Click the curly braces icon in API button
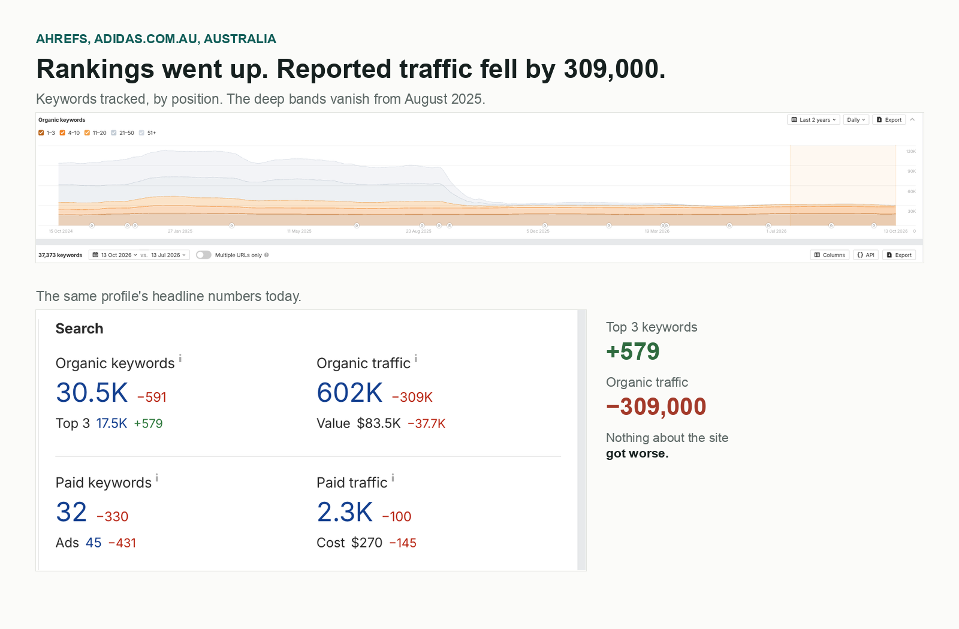Screen dimensions: 959x629 (860, 255)
